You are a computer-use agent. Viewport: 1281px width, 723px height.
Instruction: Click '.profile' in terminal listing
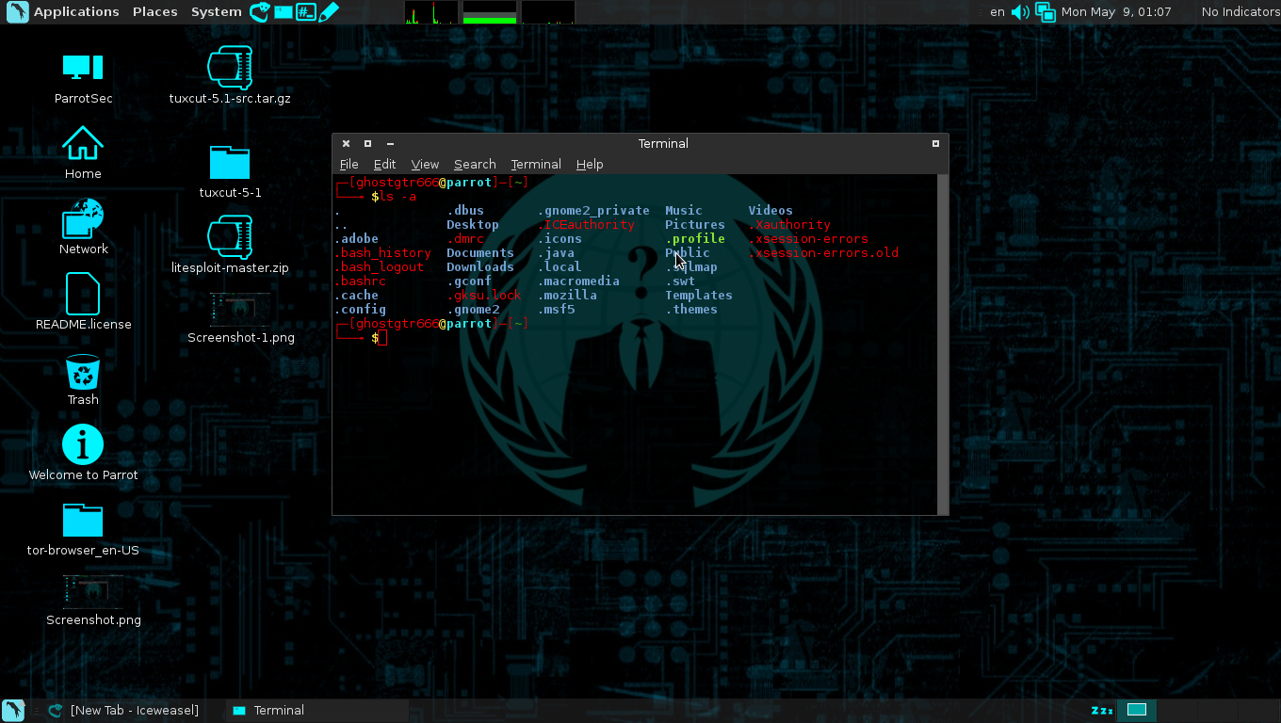(x=695, y=239)
